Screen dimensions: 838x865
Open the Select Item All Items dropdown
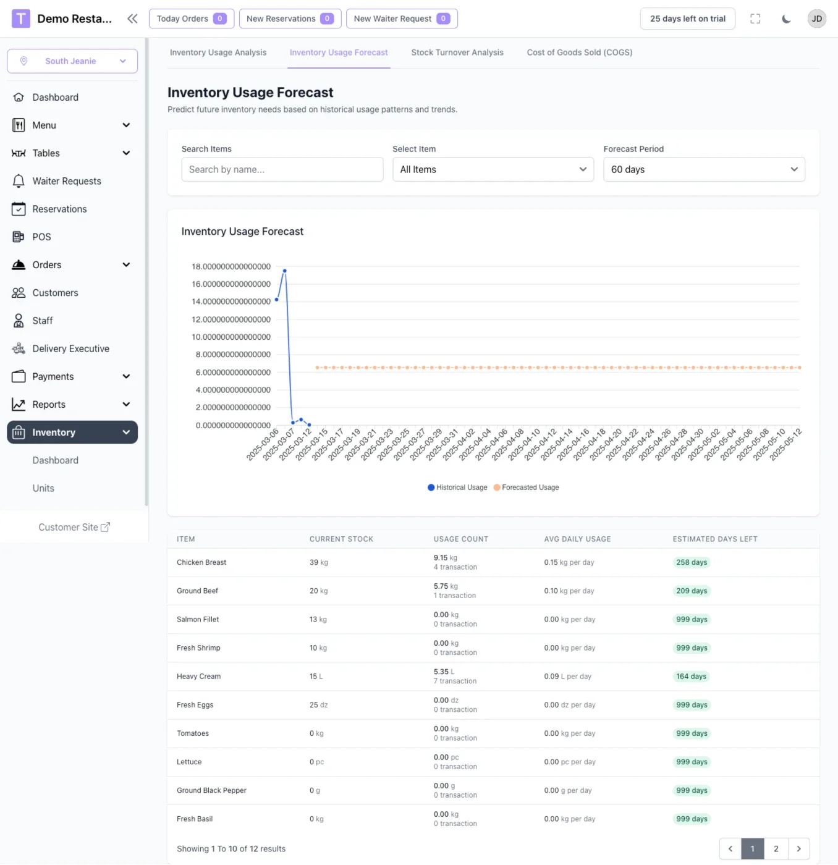tap(493, 169)
